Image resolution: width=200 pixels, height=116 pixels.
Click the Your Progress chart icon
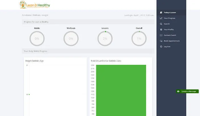pos(161,18)
